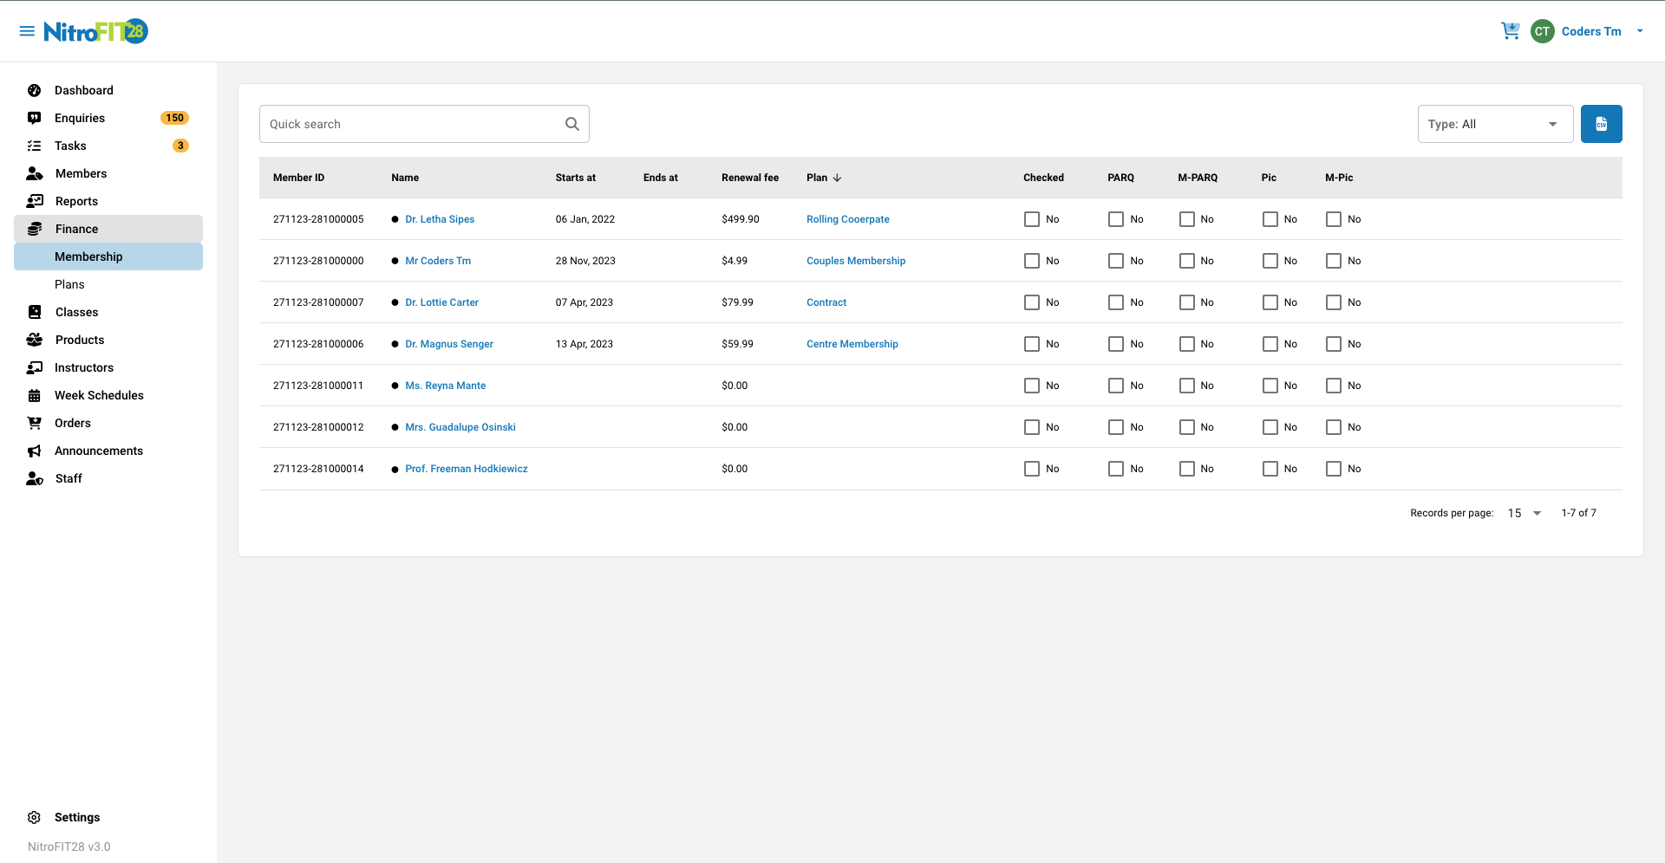The image size is (1665, 863).
Task: Select the Instructors sidebar icon
Action: pos(34,367)
